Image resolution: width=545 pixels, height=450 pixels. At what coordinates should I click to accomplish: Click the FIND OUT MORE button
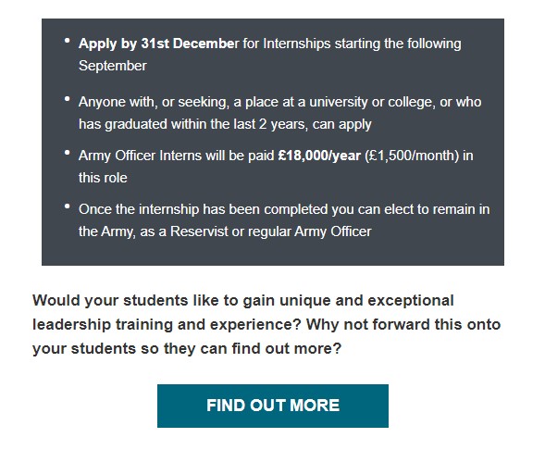click(273, 406)
